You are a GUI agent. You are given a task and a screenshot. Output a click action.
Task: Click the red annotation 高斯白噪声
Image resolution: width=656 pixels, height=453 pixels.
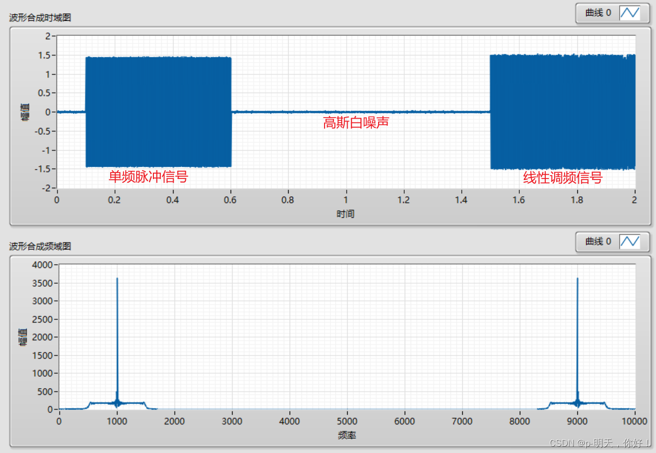tap(356, 122)
